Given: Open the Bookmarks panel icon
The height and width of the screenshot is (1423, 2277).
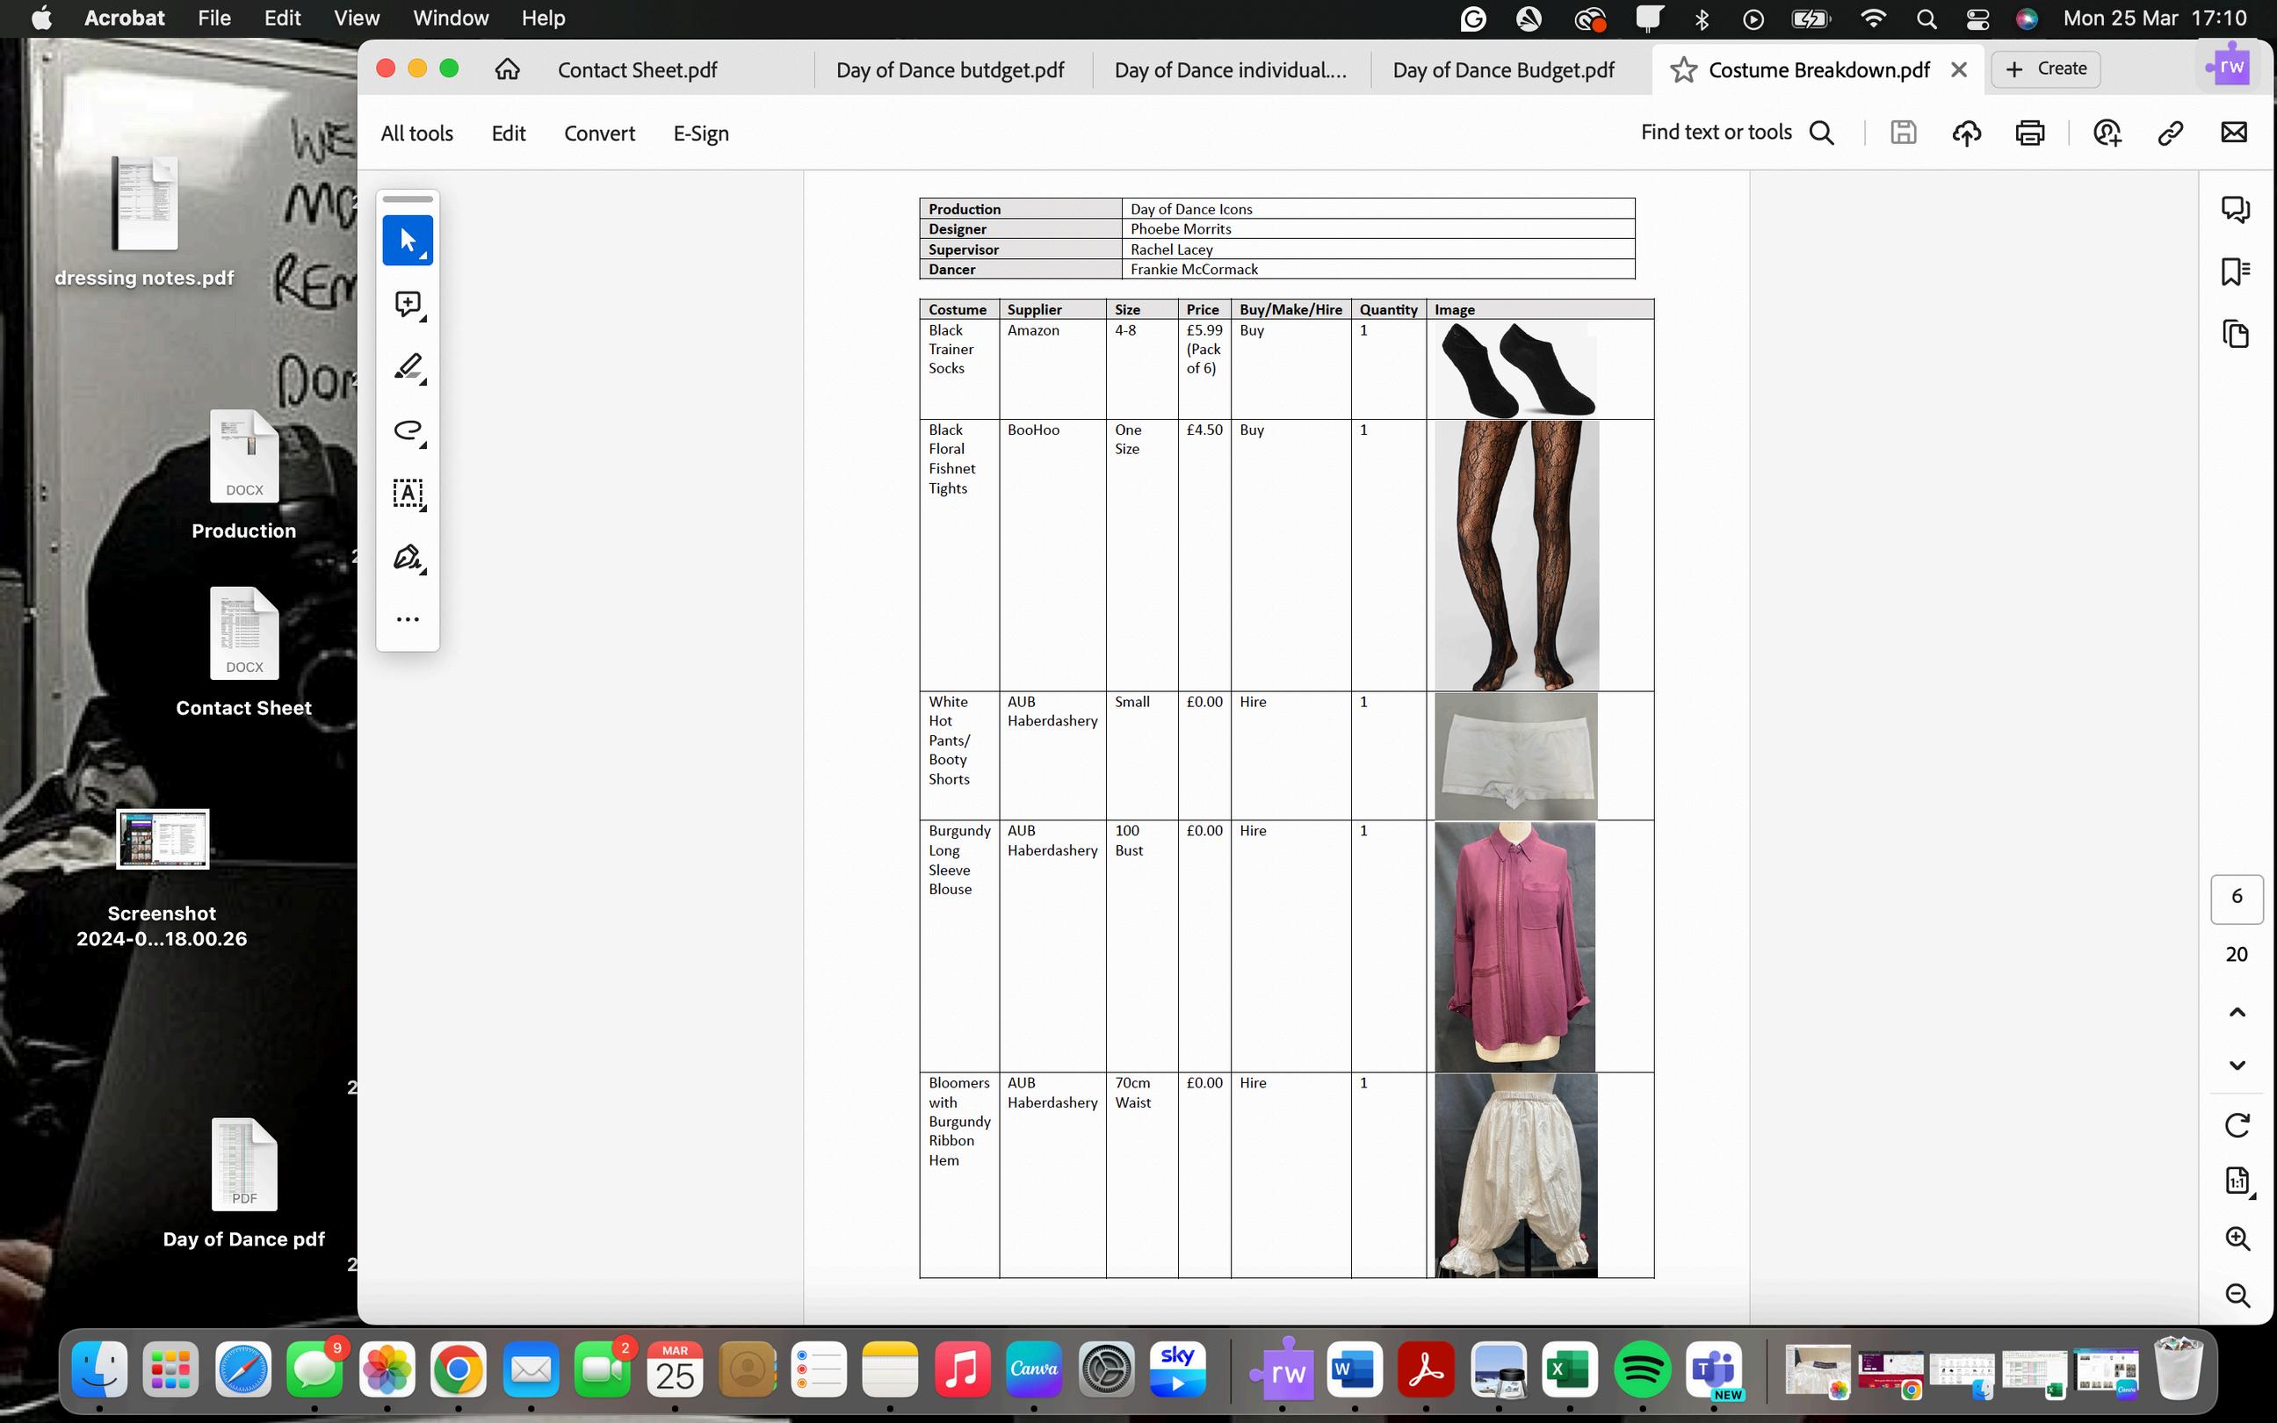Looking at the screenshot, I should (x=2236, y=272).
